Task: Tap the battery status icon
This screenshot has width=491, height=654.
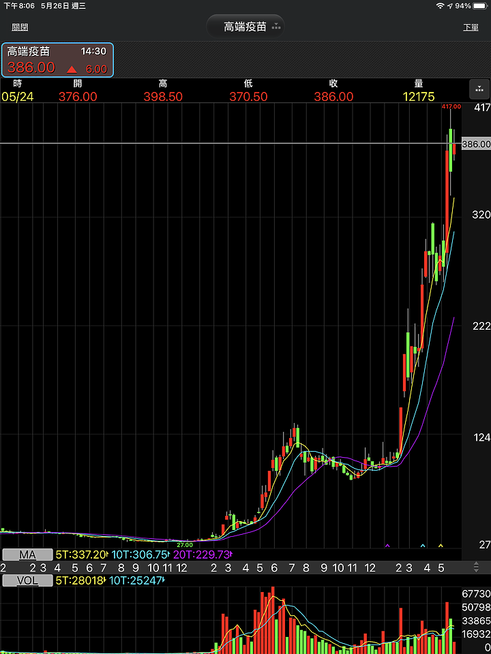Action: [481, 6]
